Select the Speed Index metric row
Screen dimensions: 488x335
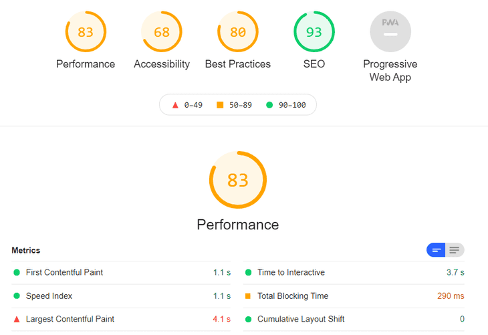49,296
